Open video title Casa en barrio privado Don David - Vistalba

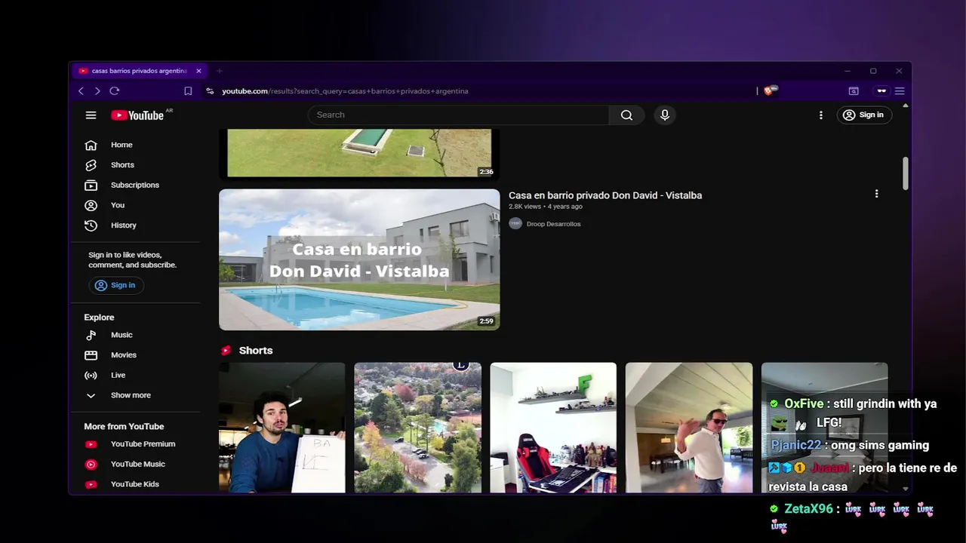[605, 195]
